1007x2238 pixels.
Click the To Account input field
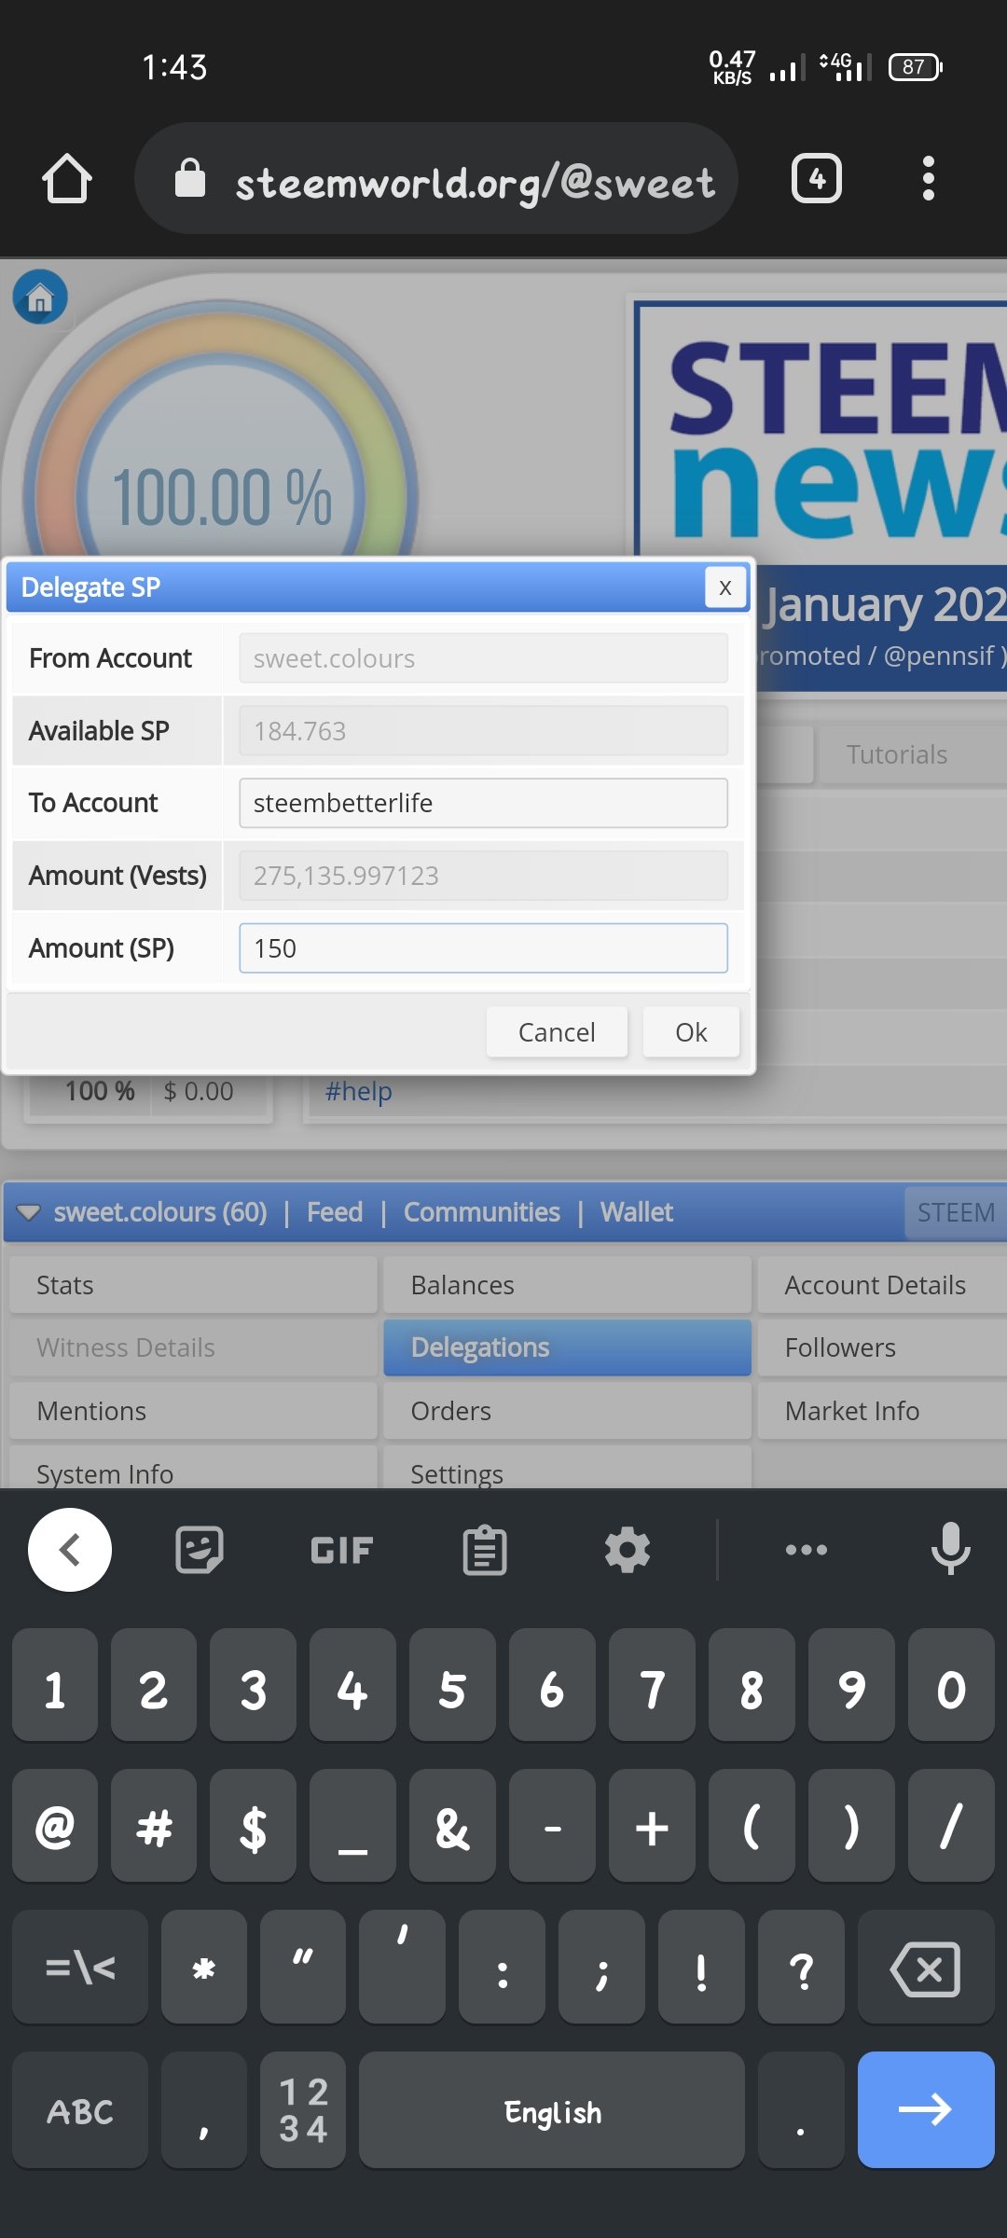tap(483, 803)
